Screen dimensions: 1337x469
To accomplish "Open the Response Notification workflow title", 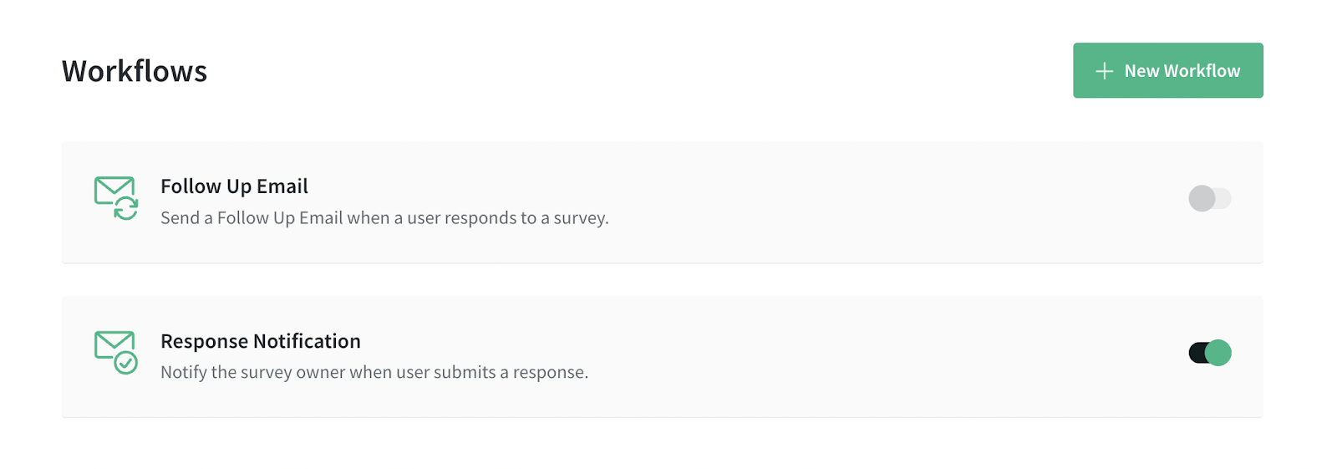I will [x=261, y=341].
